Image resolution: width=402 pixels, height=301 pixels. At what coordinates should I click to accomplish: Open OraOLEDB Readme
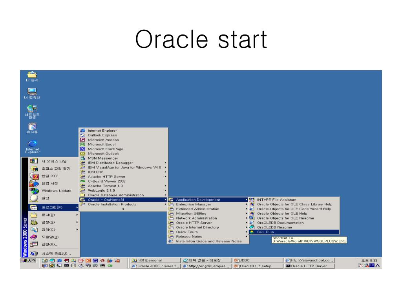pos(294,227)
